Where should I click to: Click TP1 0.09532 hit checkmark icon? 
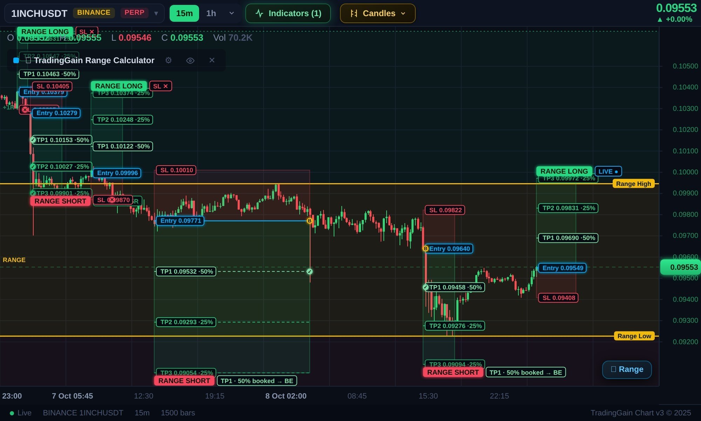point(309,272)
